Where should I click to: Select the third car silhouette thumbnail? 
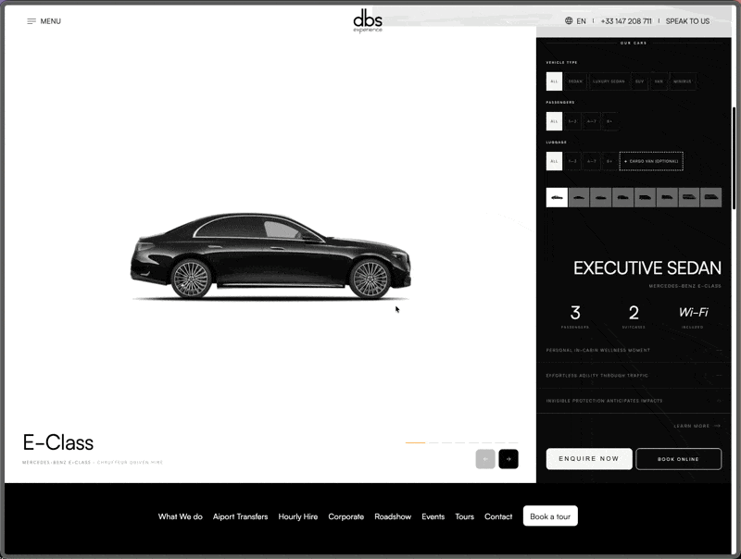click(600, 197)
